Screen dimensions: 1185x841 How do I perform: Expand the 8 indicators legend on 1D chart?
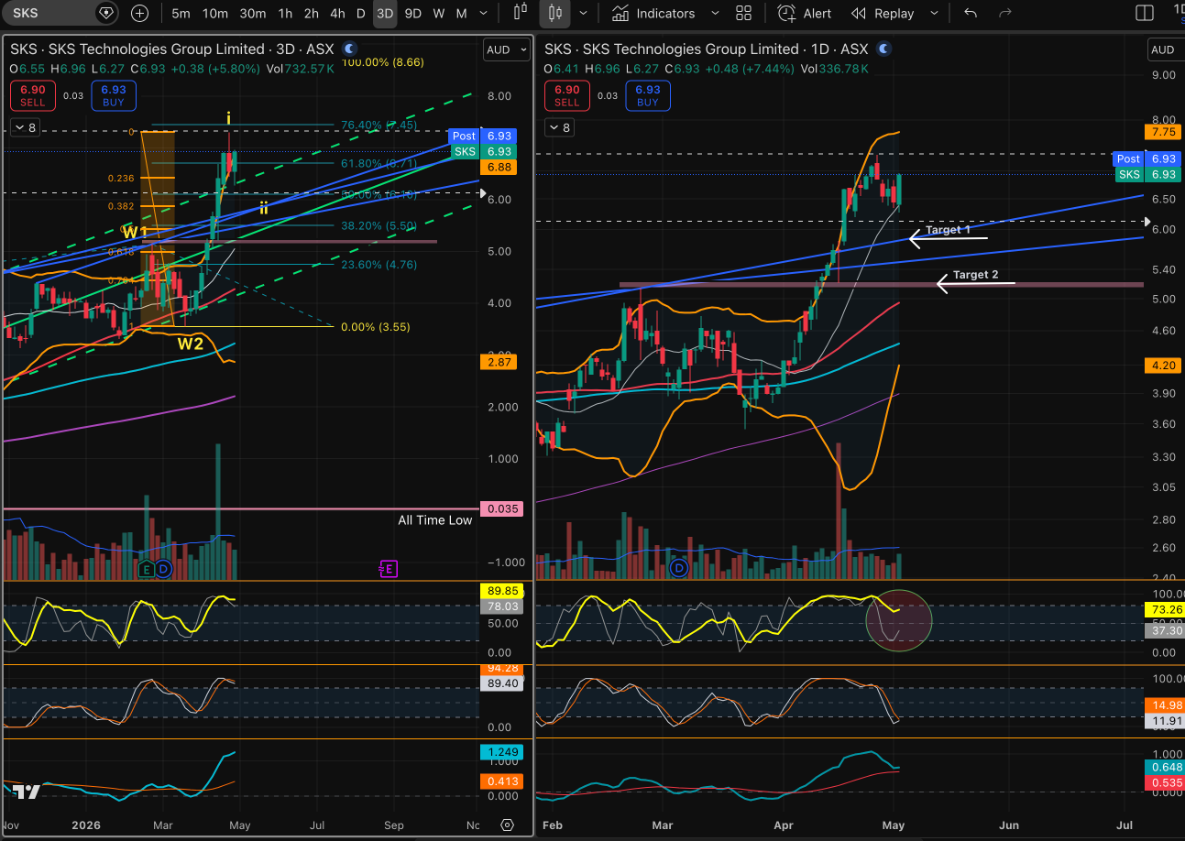(558, 127)
